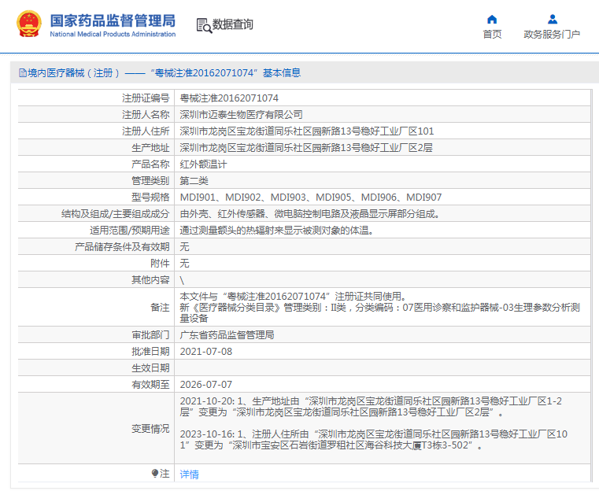Click the 备注 row label

[x=160, y=308]
